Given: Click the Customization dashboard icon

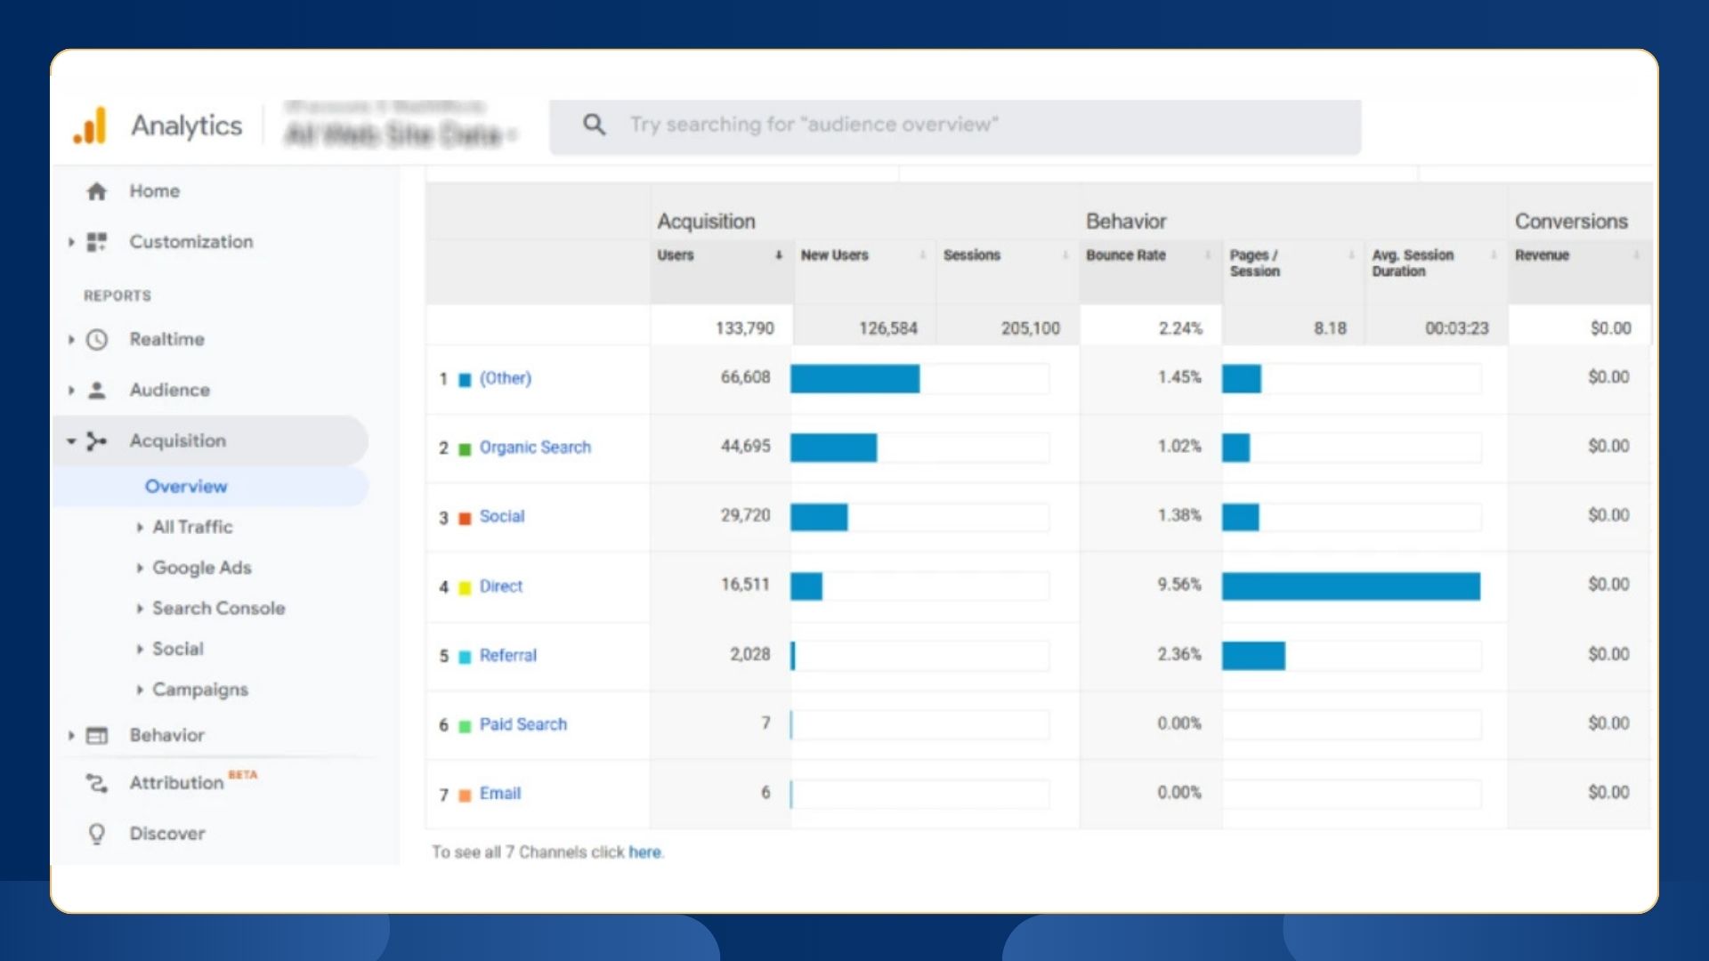Looking at the screenshot, I should tap(96, 242).
